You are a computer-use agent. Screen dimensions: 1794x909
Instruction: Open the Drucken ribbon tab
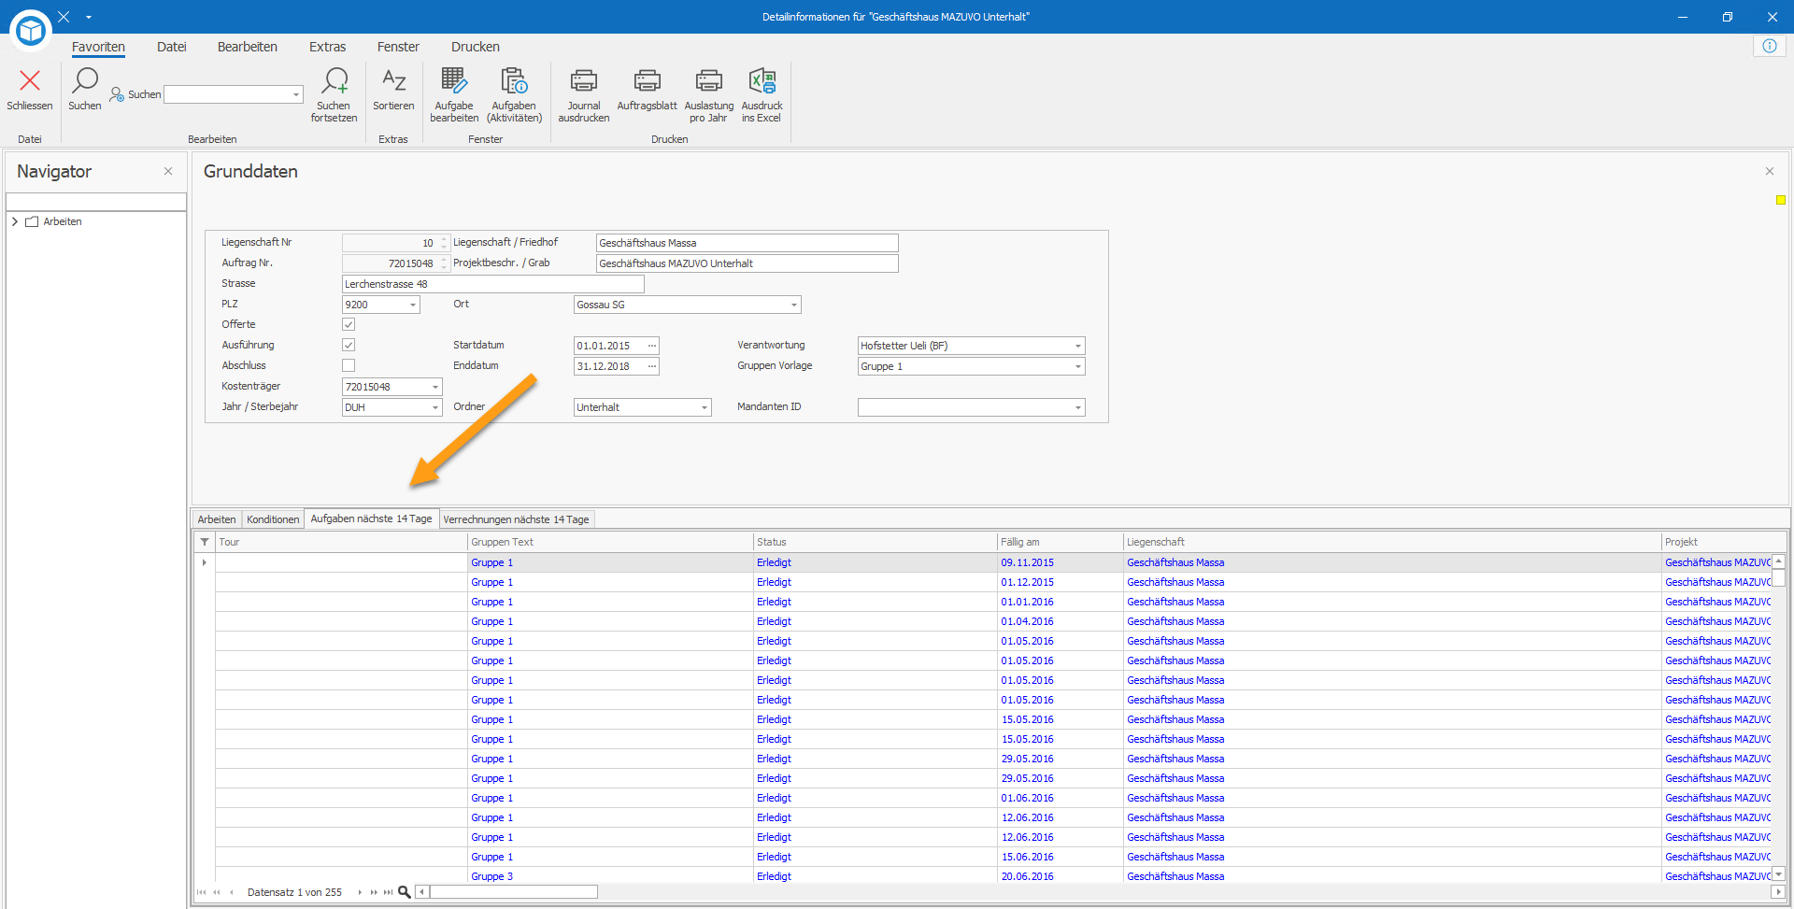(476, 47)
